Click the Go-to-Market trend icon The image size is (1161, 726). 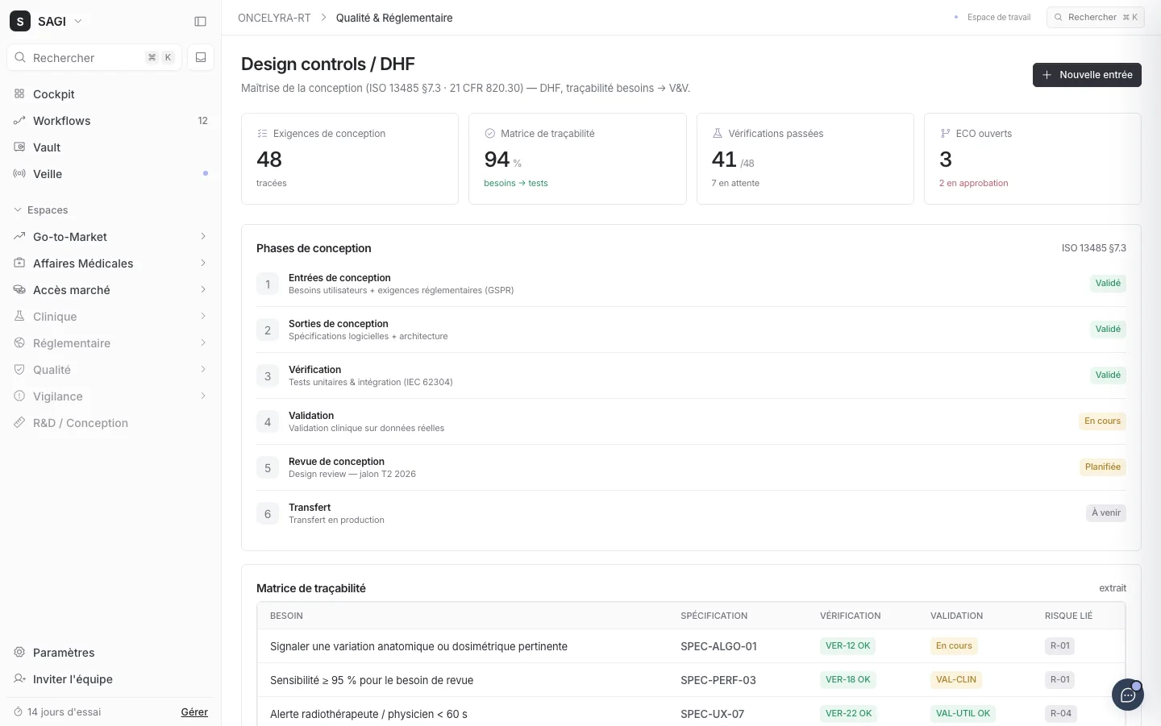point(19,236)
